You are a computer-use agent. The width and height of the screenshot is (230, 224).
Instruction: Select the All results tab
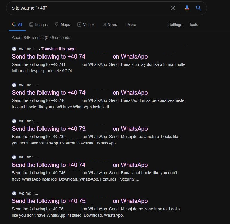17,24
